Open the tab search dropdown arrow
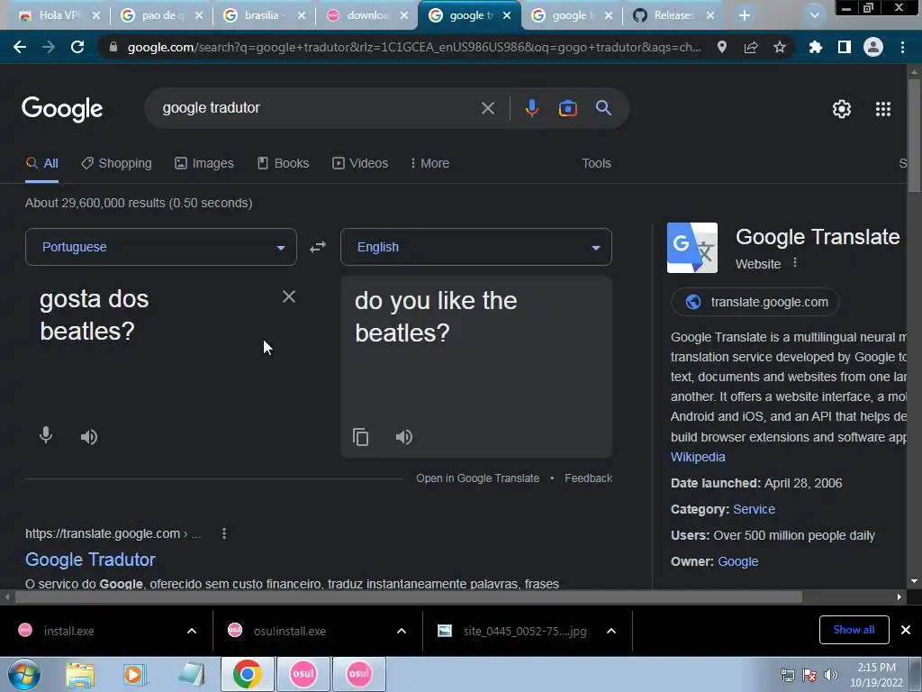Screen dimensions: 922x692 tap(814, 15)
